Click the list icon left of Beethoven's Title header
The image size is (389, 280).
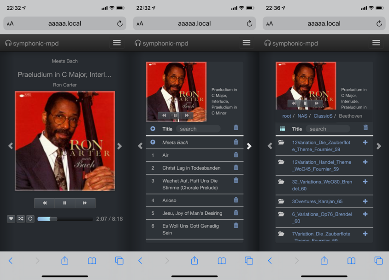[283, 129]
